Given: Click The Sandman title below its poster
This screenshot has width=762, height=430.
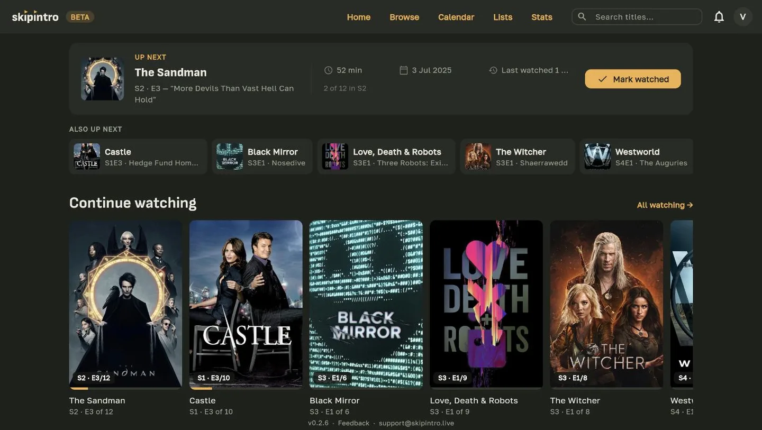Looking at the screenshot, I should coord(97,400).
